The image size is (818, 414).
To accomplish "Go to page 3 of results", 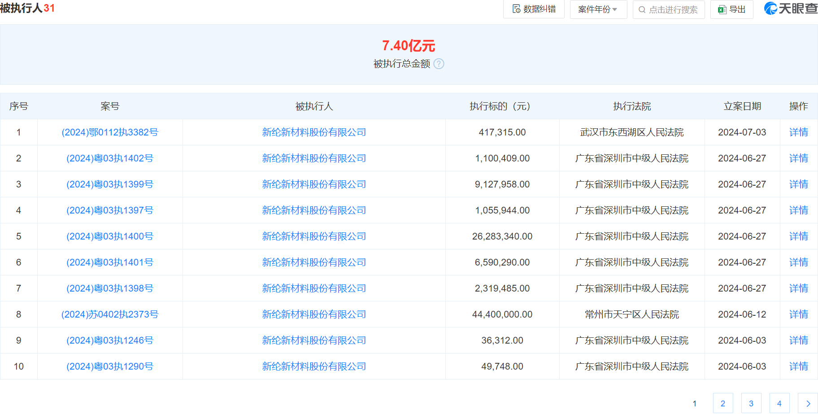I will pos(751,403).
